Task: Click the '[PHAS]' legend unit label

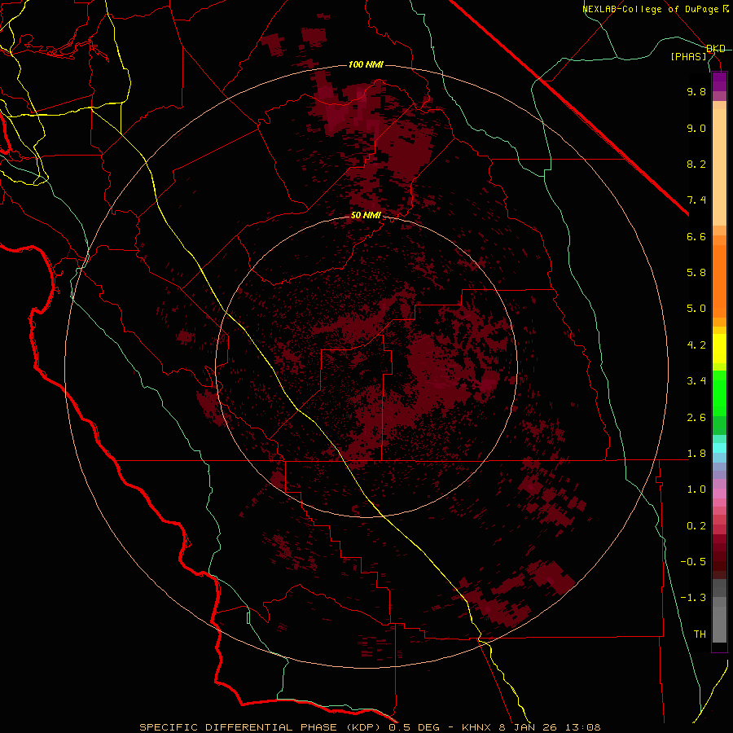Action: point(688,56)
